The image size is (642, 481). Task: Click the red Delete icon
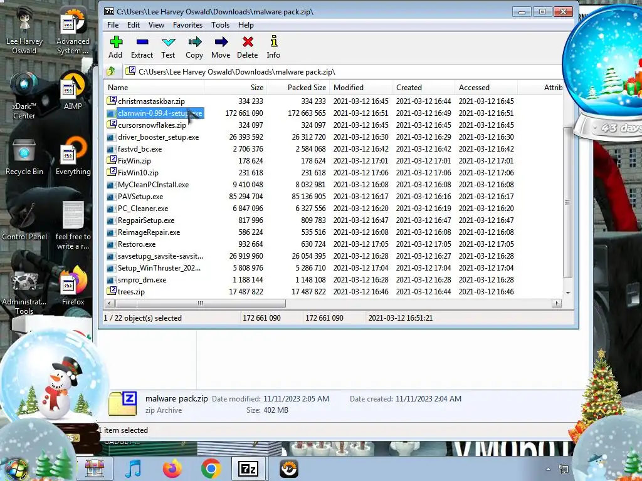pos(248,42)
